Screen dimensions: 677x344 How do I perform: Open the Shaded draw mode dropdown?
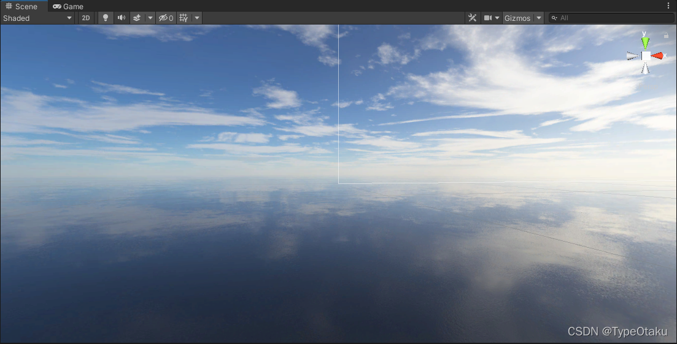tap(37, 18)
